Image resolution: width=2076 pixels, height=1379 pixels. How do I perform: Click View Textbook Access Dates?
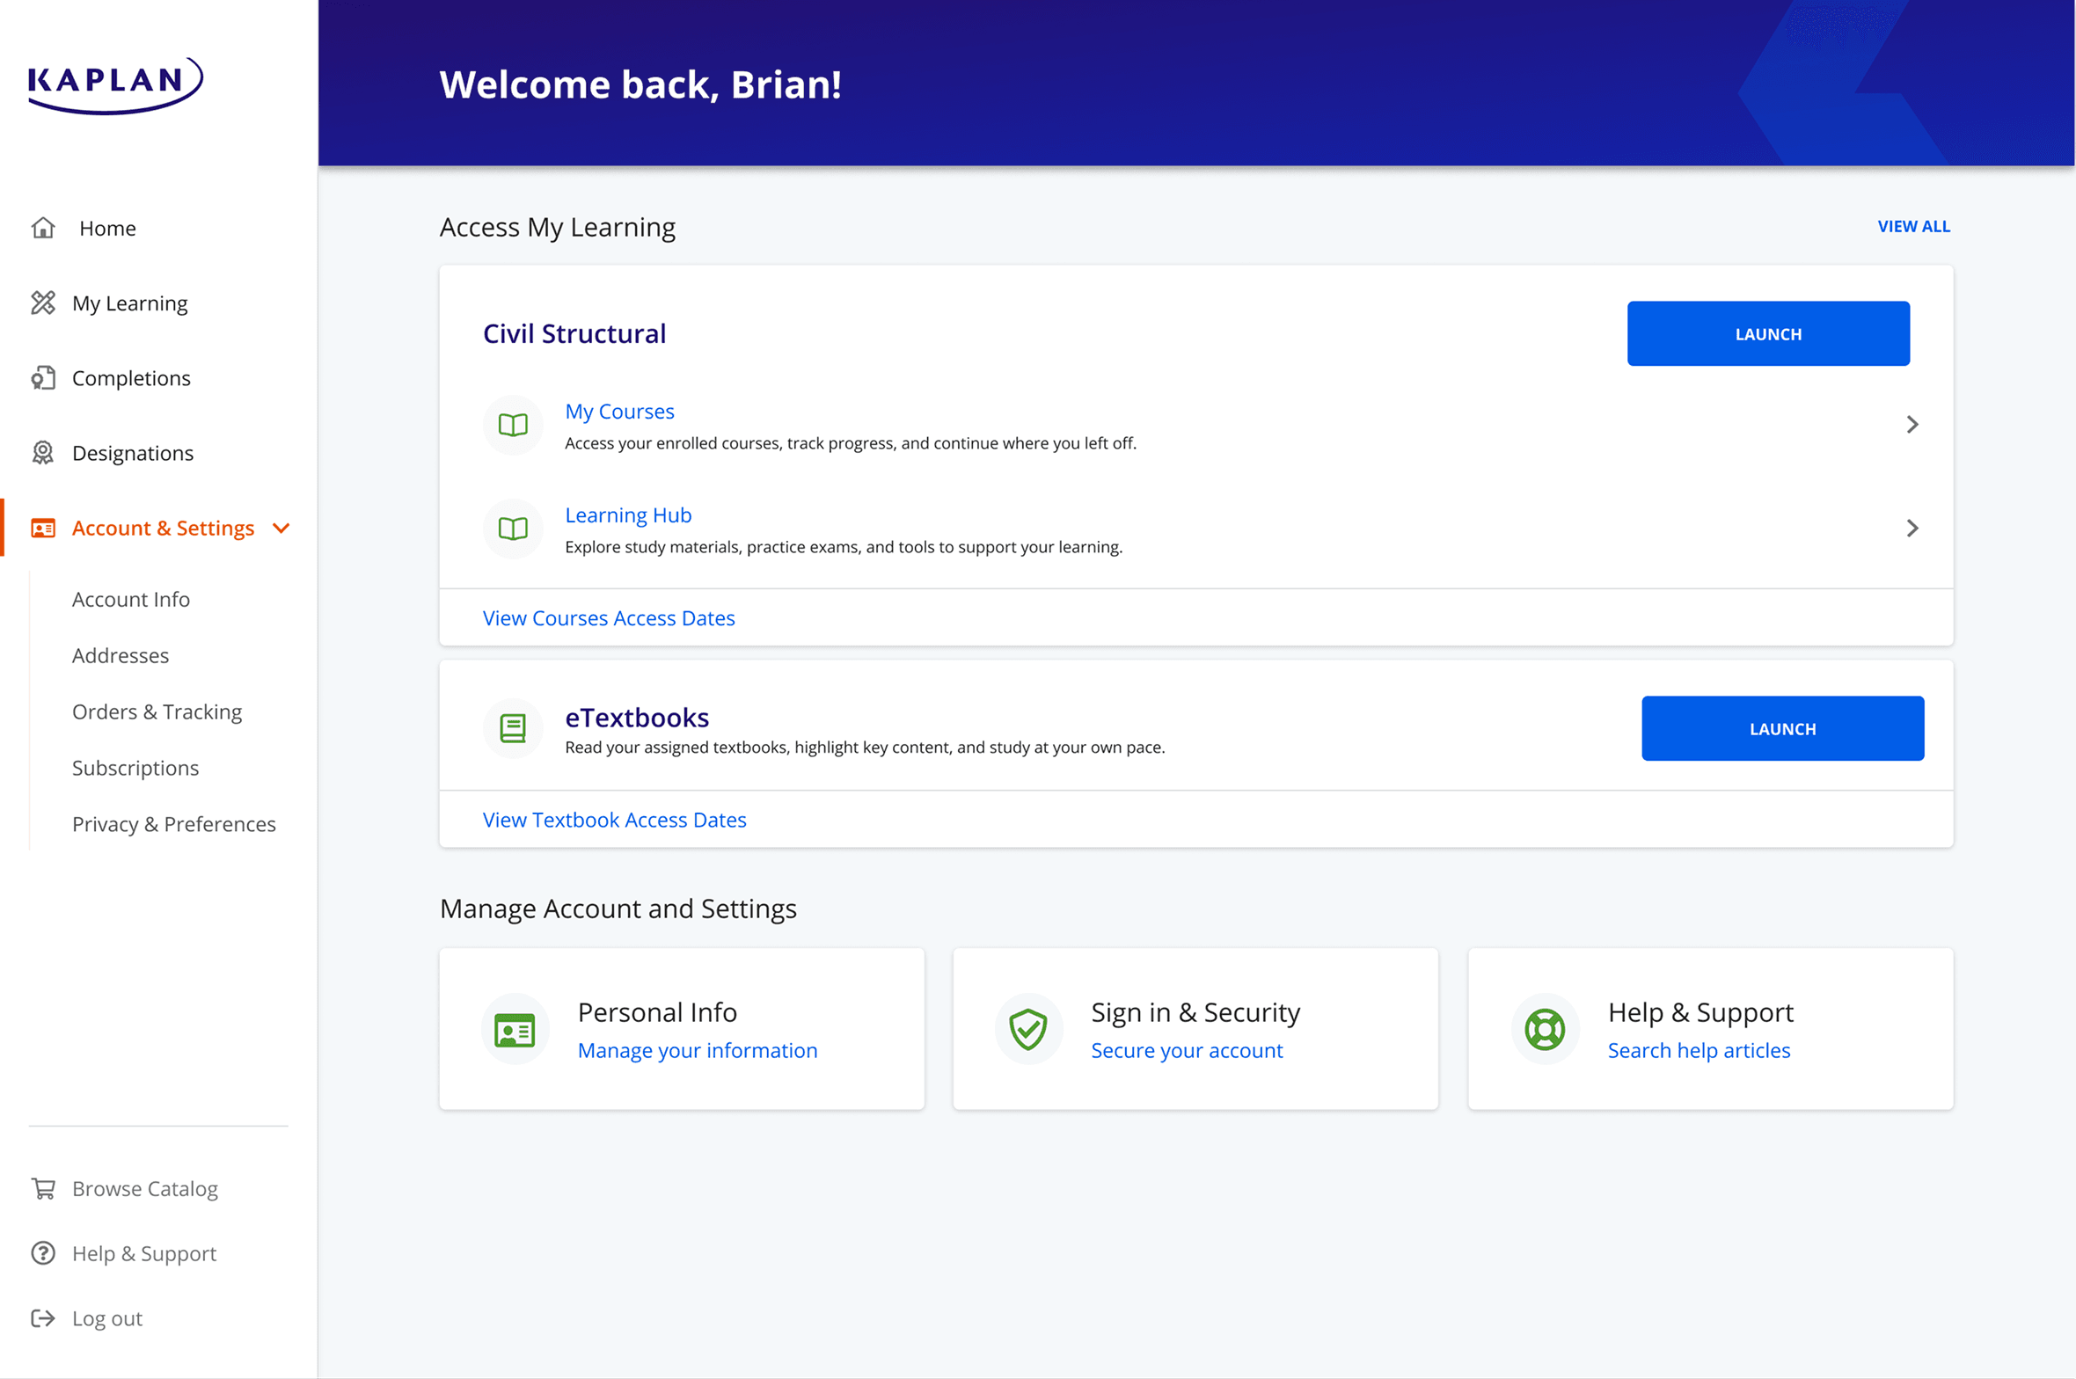(x=614, y=820)
